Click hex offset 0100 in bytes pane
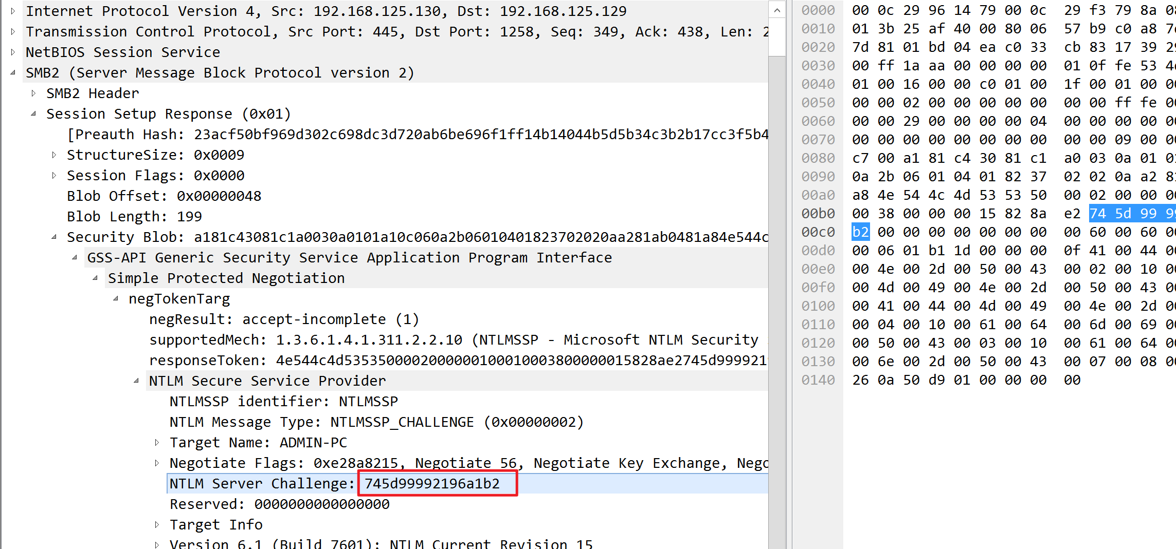Screen dimensions: 1176x549 [818, 306]
